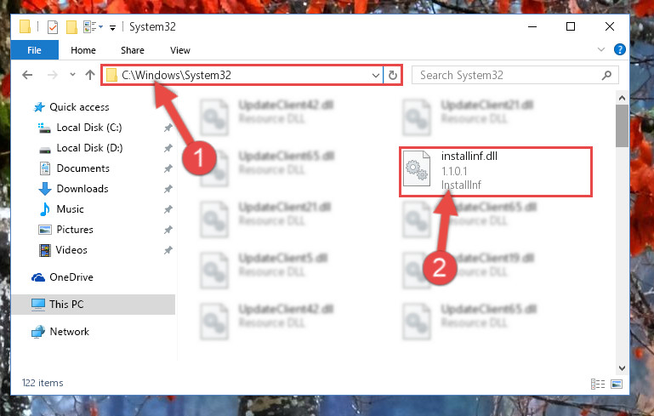
Task: Switch to large icons view button
Action: 617,384
